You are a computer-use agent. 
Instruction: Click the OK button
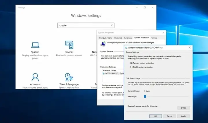click(x=155, y=116)
